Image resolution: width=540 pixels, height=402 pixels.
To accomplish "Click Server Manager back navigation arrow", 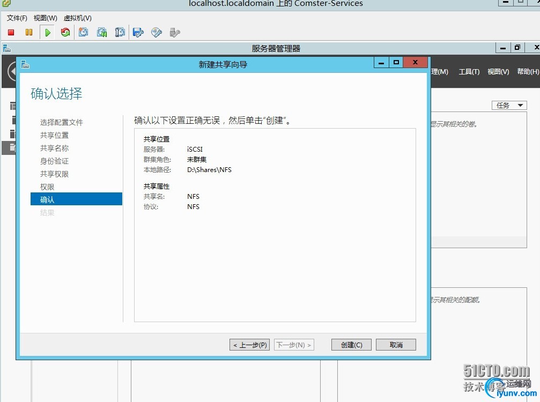I will tap(12, 72).
